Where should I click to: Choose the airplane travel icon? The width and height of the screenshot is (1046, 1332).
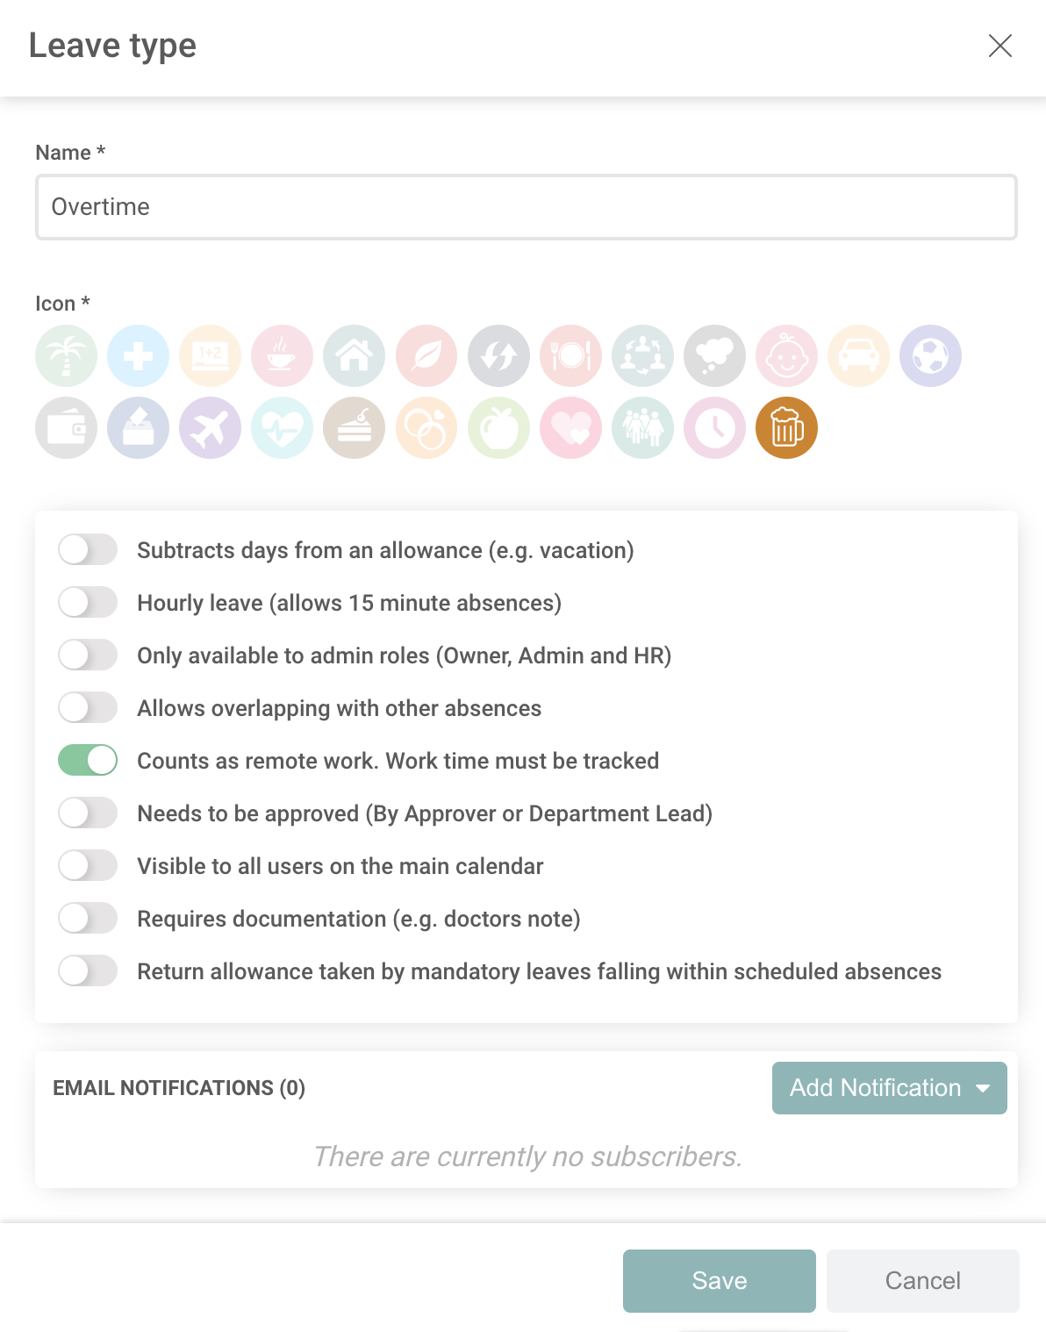tap(211, 428)
